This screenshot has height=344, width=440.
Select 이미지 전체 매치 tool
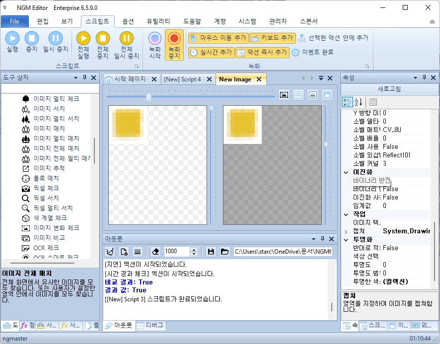[51, 148]
